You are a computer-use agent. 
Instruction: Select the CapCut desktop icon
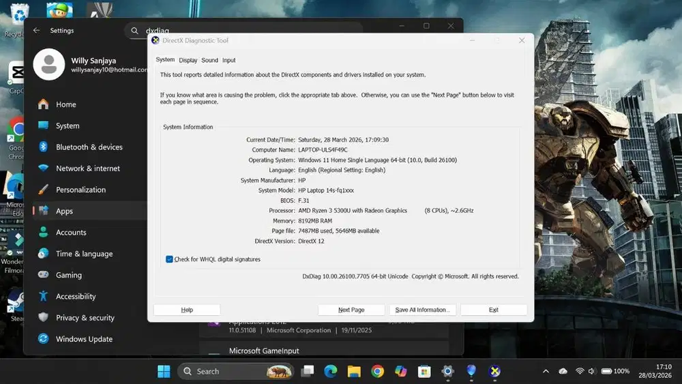(x=16, y=77)
